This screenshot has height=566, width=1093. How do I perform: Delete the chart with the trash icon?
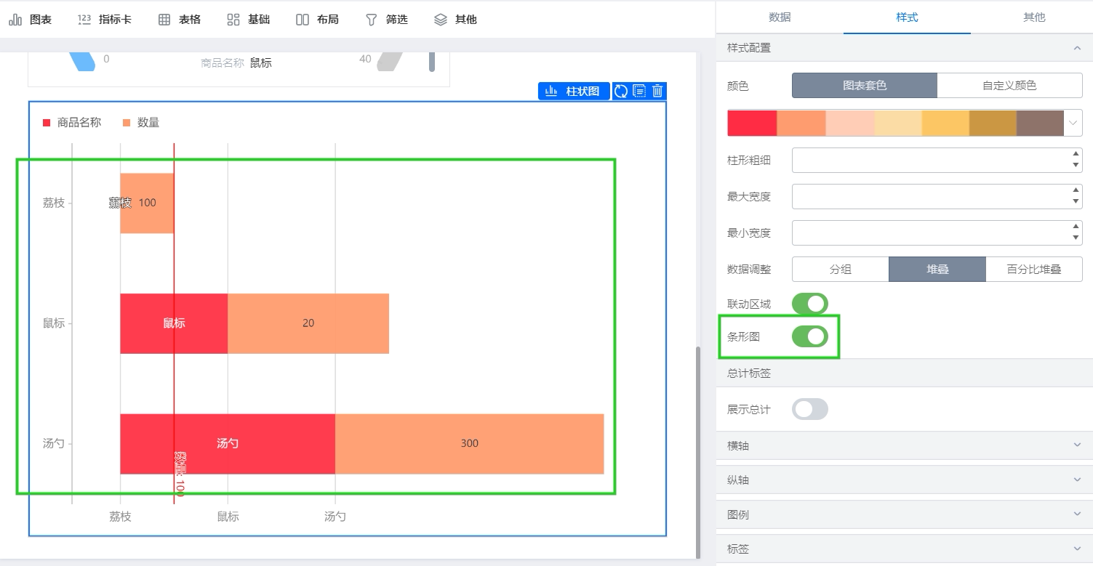657,91
